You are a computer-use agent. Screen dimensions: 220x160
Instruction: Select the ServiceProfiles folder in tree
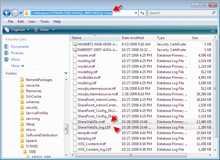[x=37, y=113]
